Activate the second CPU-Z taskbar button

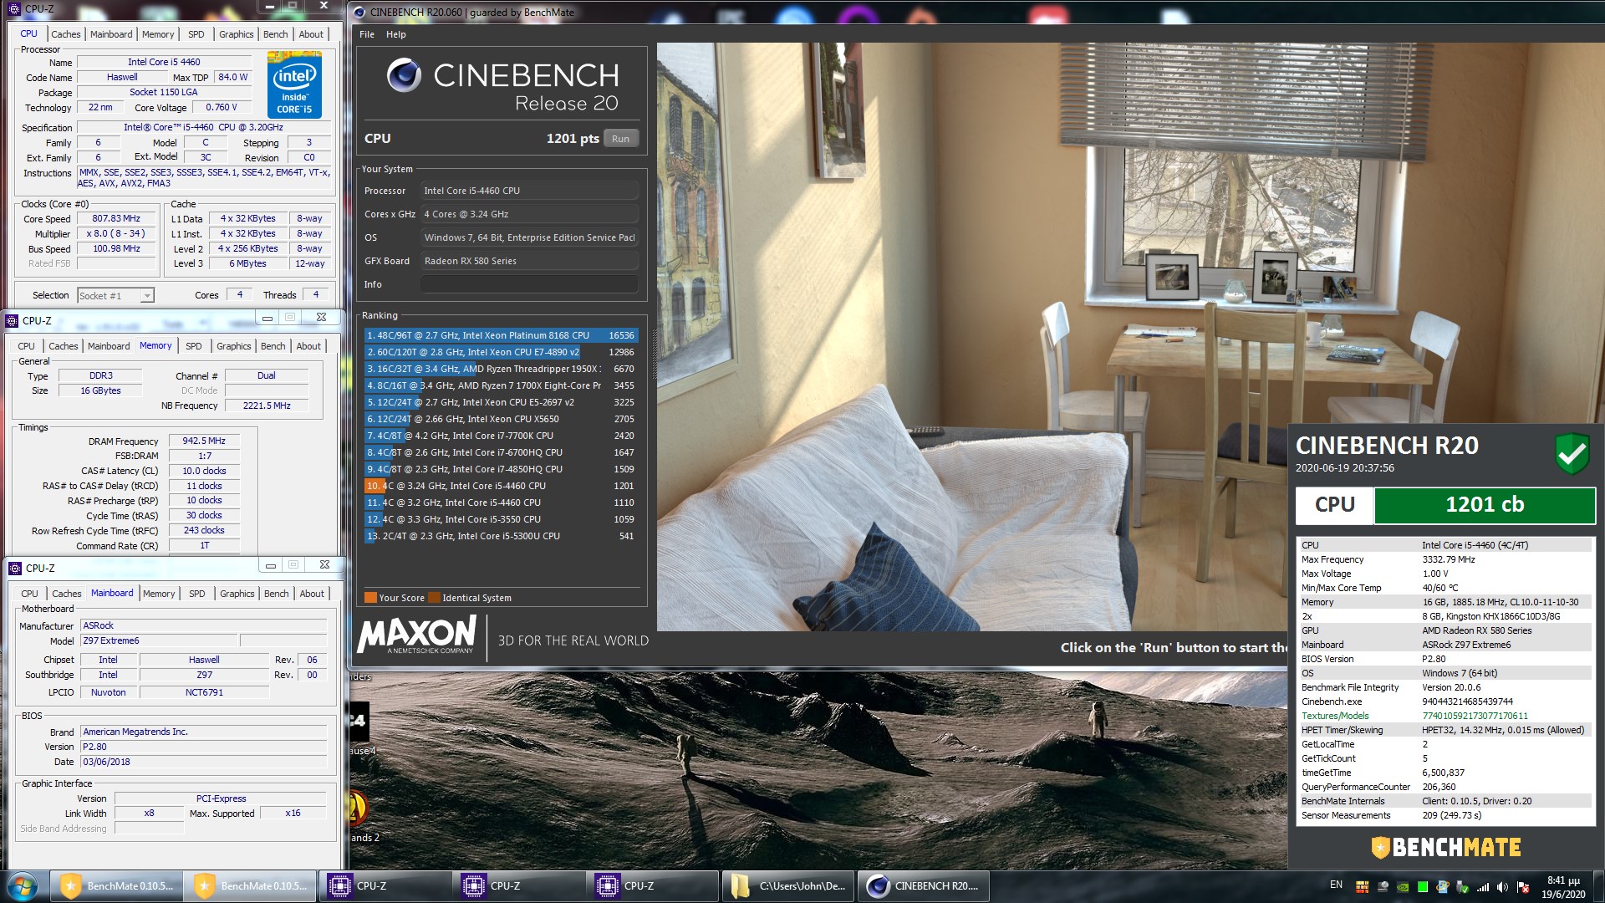click(x=517, y=886)
